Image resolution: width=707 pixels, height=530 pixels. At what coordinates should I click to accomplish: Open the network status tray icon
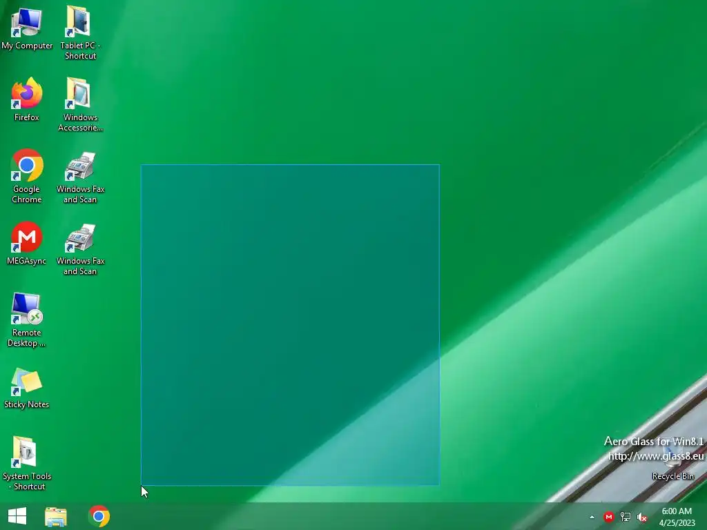click(x=626, y=517)
